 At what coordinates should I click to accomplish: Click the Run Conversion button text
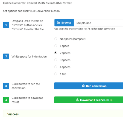point(96,86)
